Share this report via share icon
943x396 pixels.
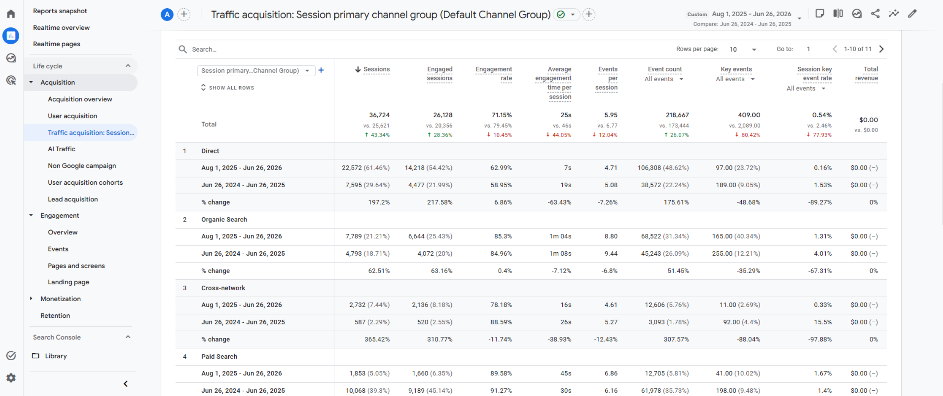pyautogui.click(x=875, y=14)
